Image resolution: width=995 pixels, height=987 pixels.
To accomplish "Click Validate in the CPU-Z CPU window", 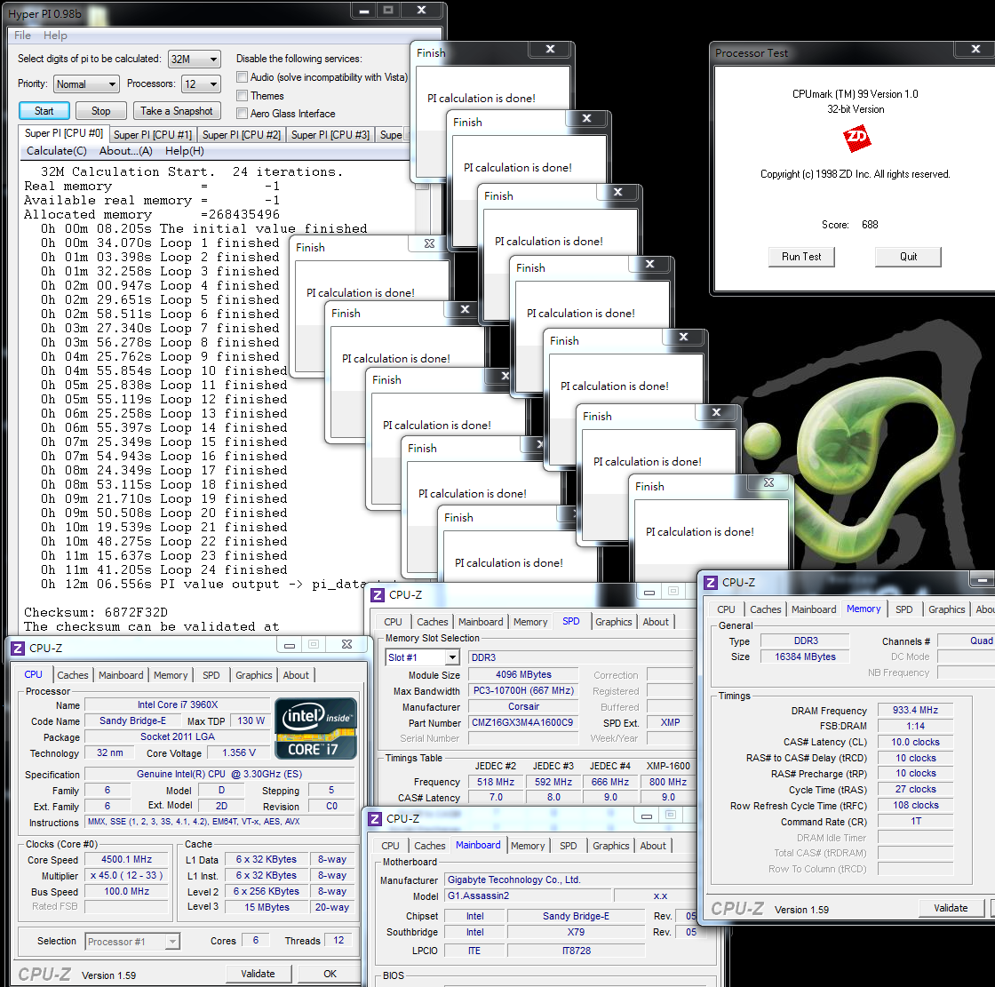I will [x=259, y=974].
